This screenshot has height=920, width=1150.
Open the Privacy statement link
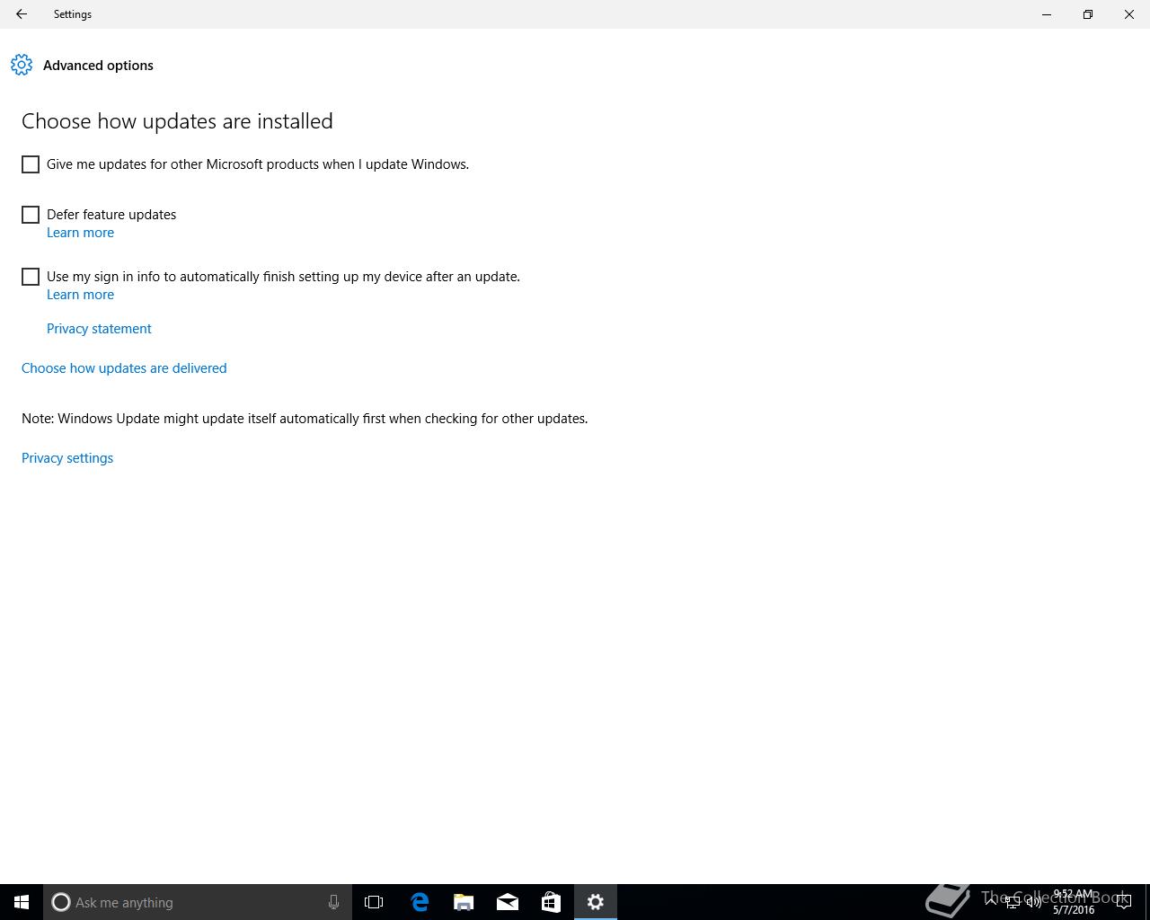(99, 329)
